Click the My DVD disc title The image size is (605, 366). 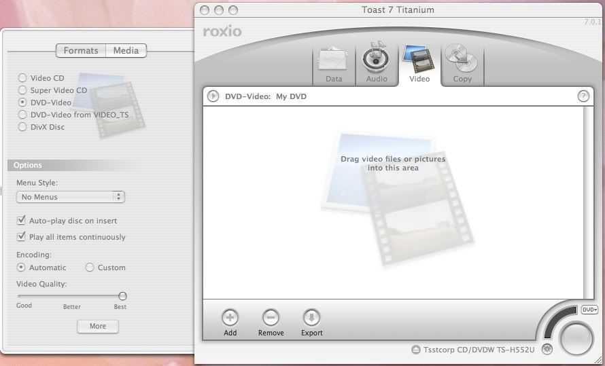292,96
